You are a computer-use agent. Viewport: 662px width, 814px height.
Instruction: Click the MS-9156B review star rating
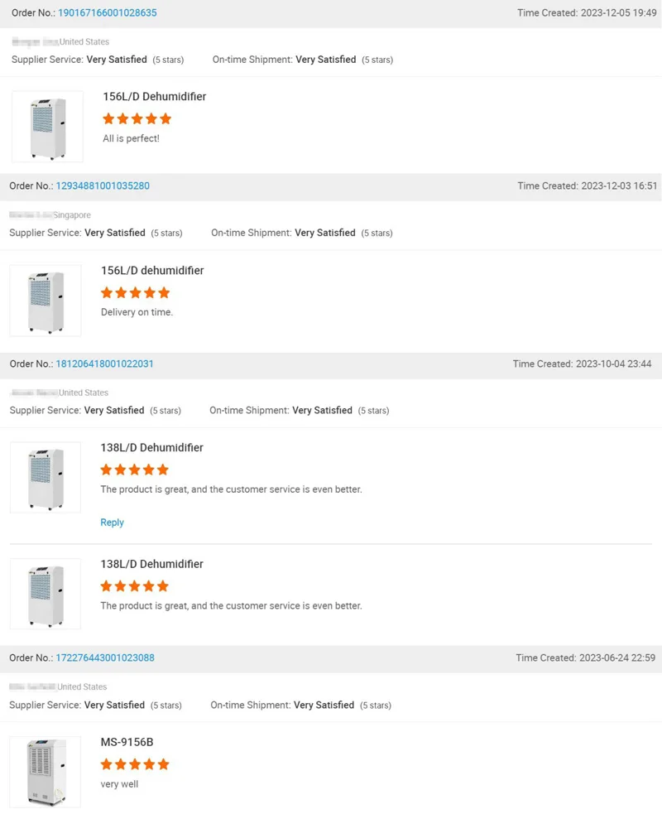tap(135, 764)
